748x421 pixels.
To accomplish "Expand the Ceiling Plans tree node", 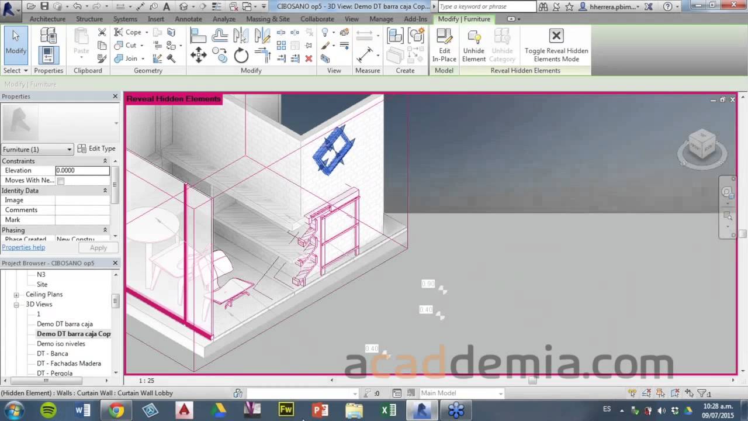I will [x=16, y=294].
